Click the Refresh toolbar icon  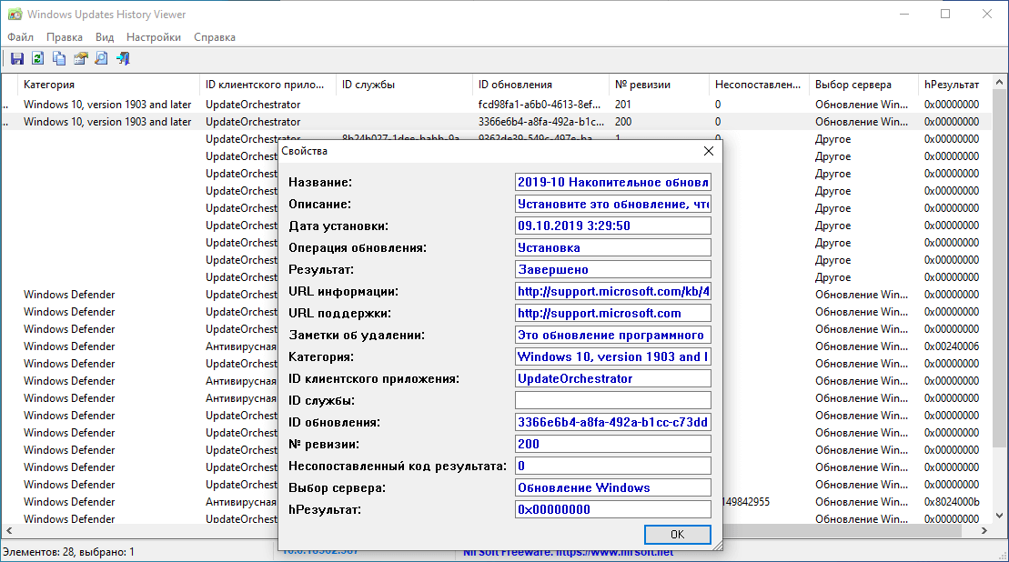click(36, 57)
